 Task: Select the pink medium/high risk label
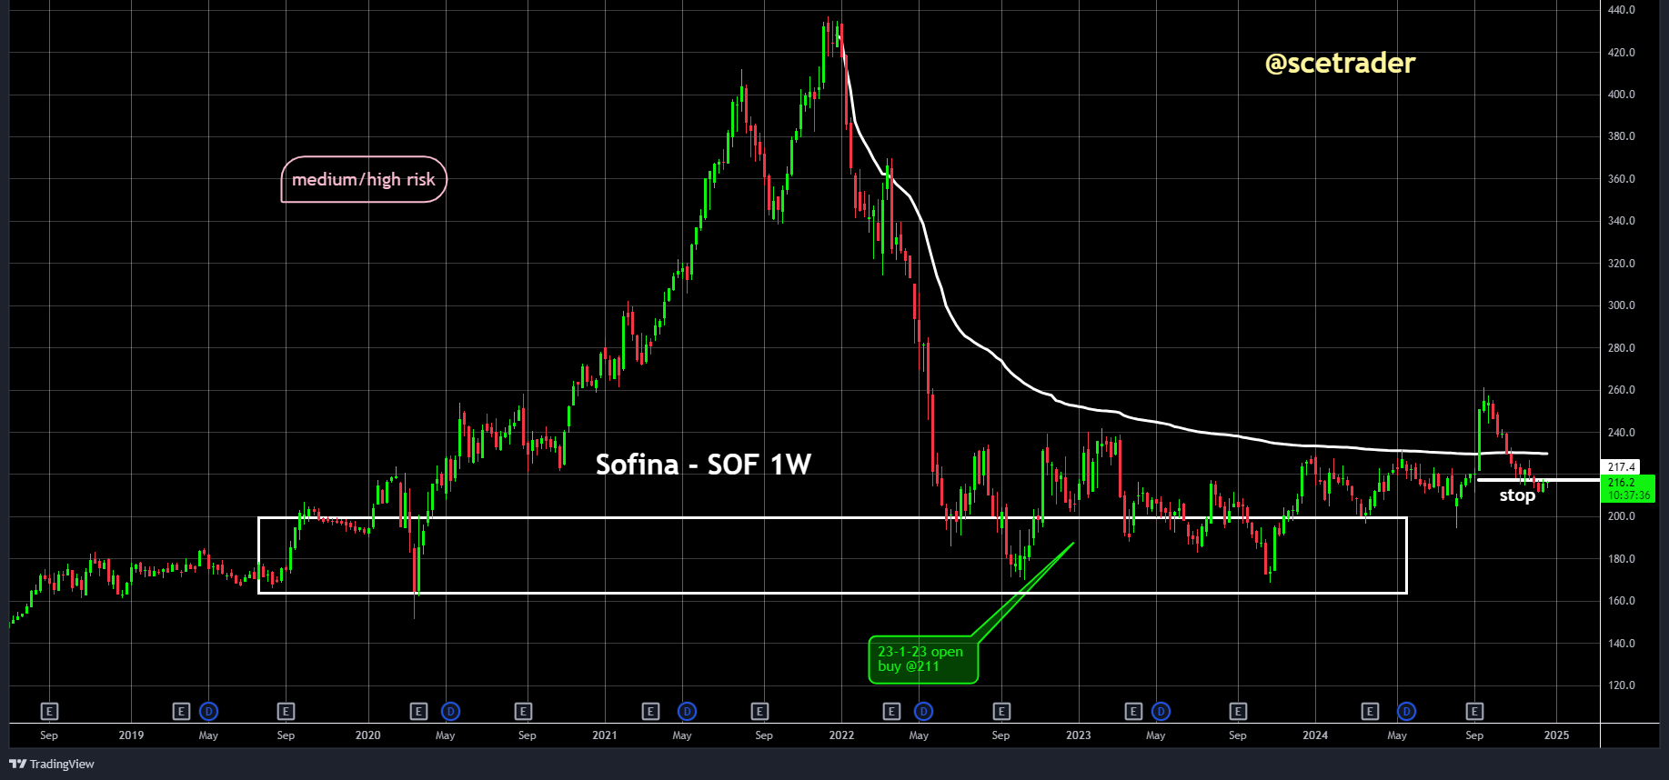[x=364, y=179]
